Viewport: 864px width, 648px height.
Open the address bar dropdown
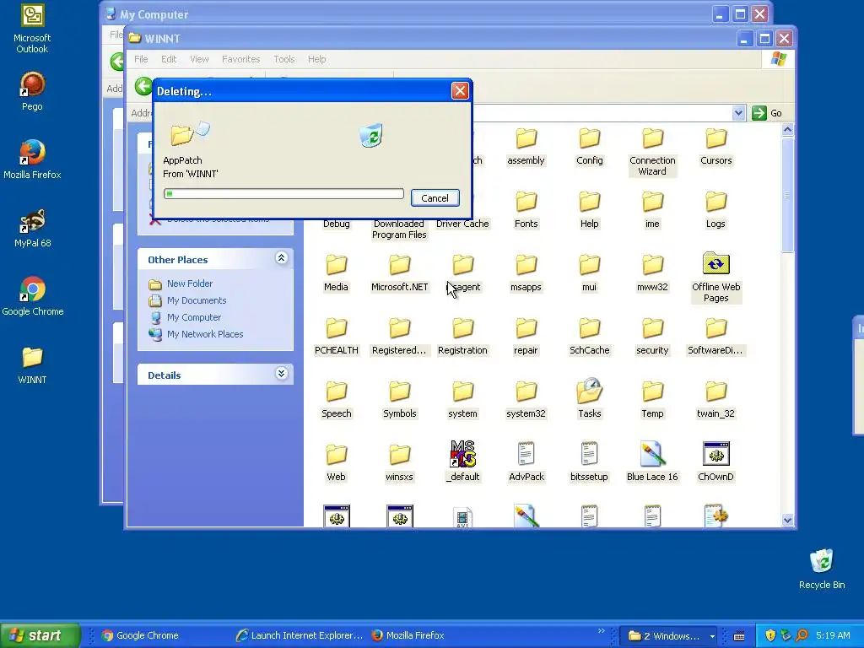pos(738,113)
